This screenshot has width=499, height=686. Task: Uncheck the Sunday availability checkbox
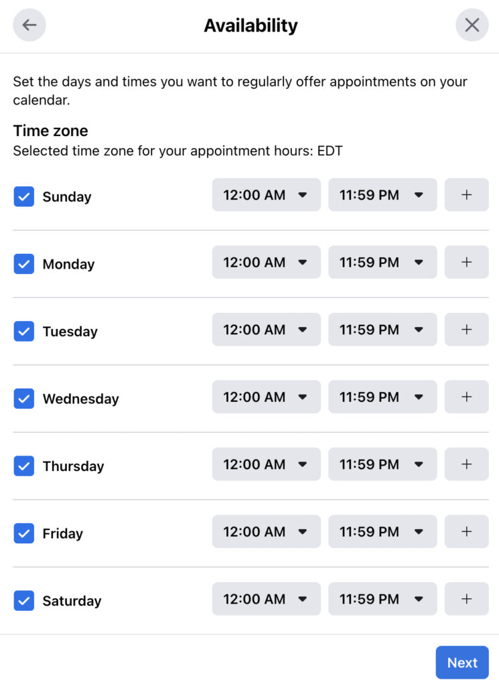click(23, 196)
